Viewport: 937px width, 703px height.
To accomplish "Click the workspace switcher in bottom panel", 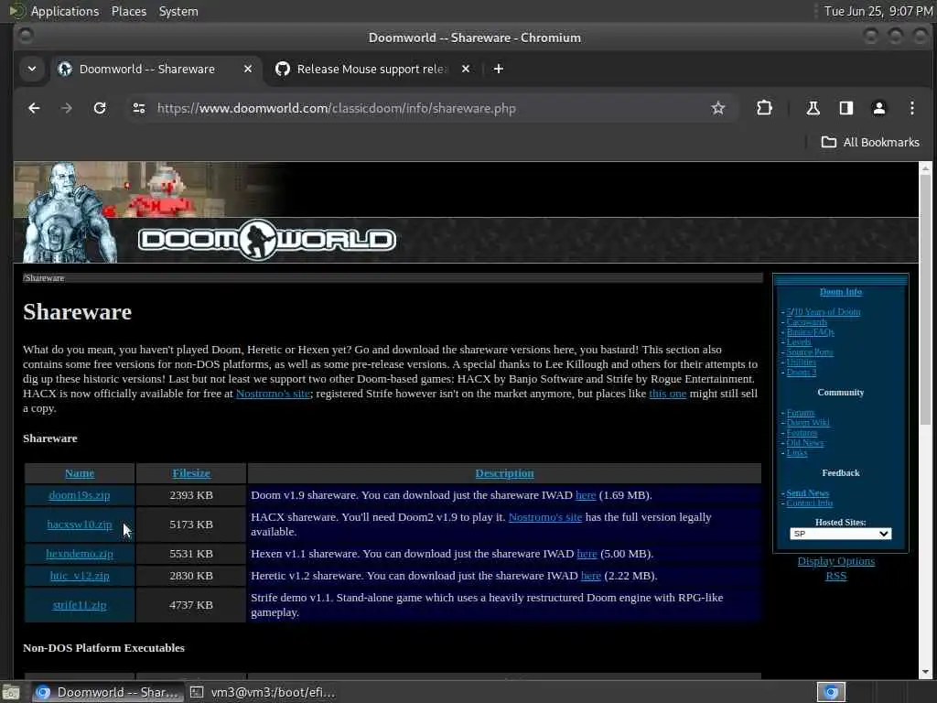I will point(831,692).
